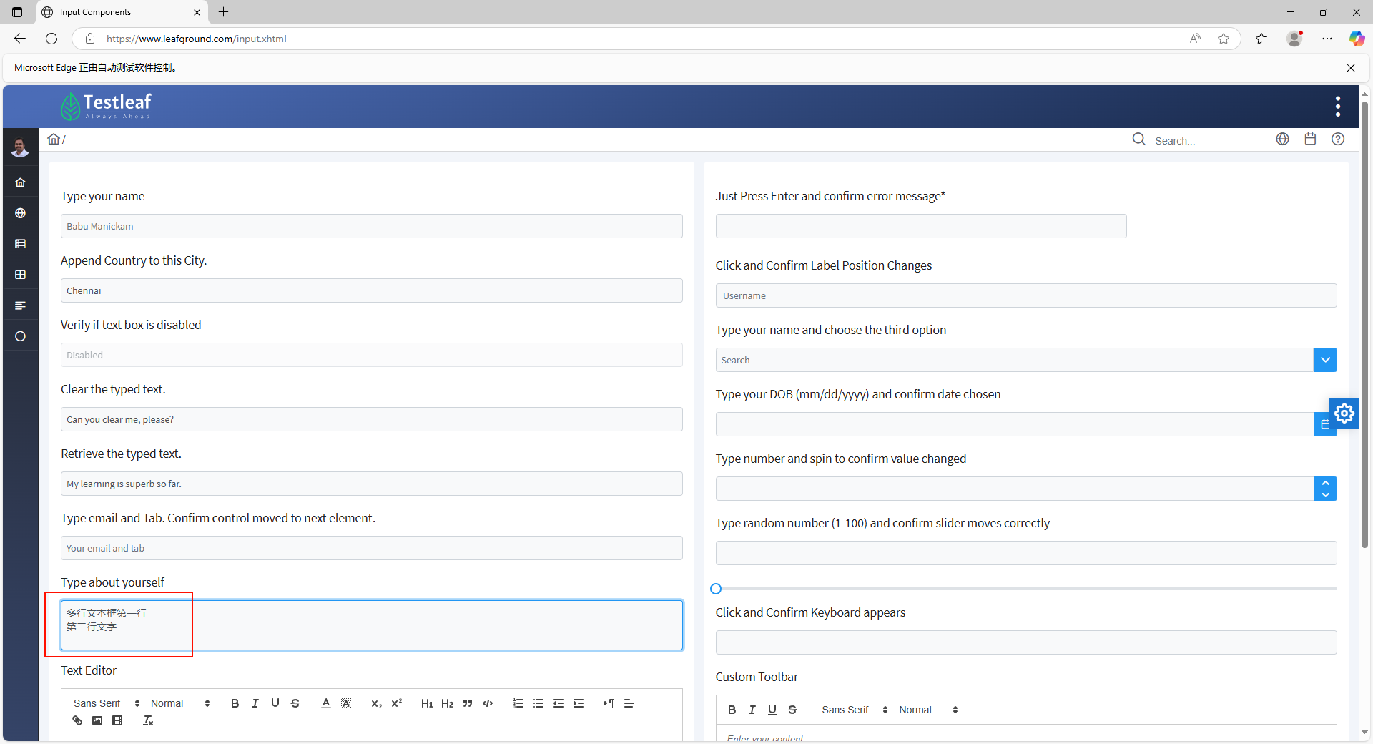Toggle bold in the Custom Toolbar

pos(732,710)
